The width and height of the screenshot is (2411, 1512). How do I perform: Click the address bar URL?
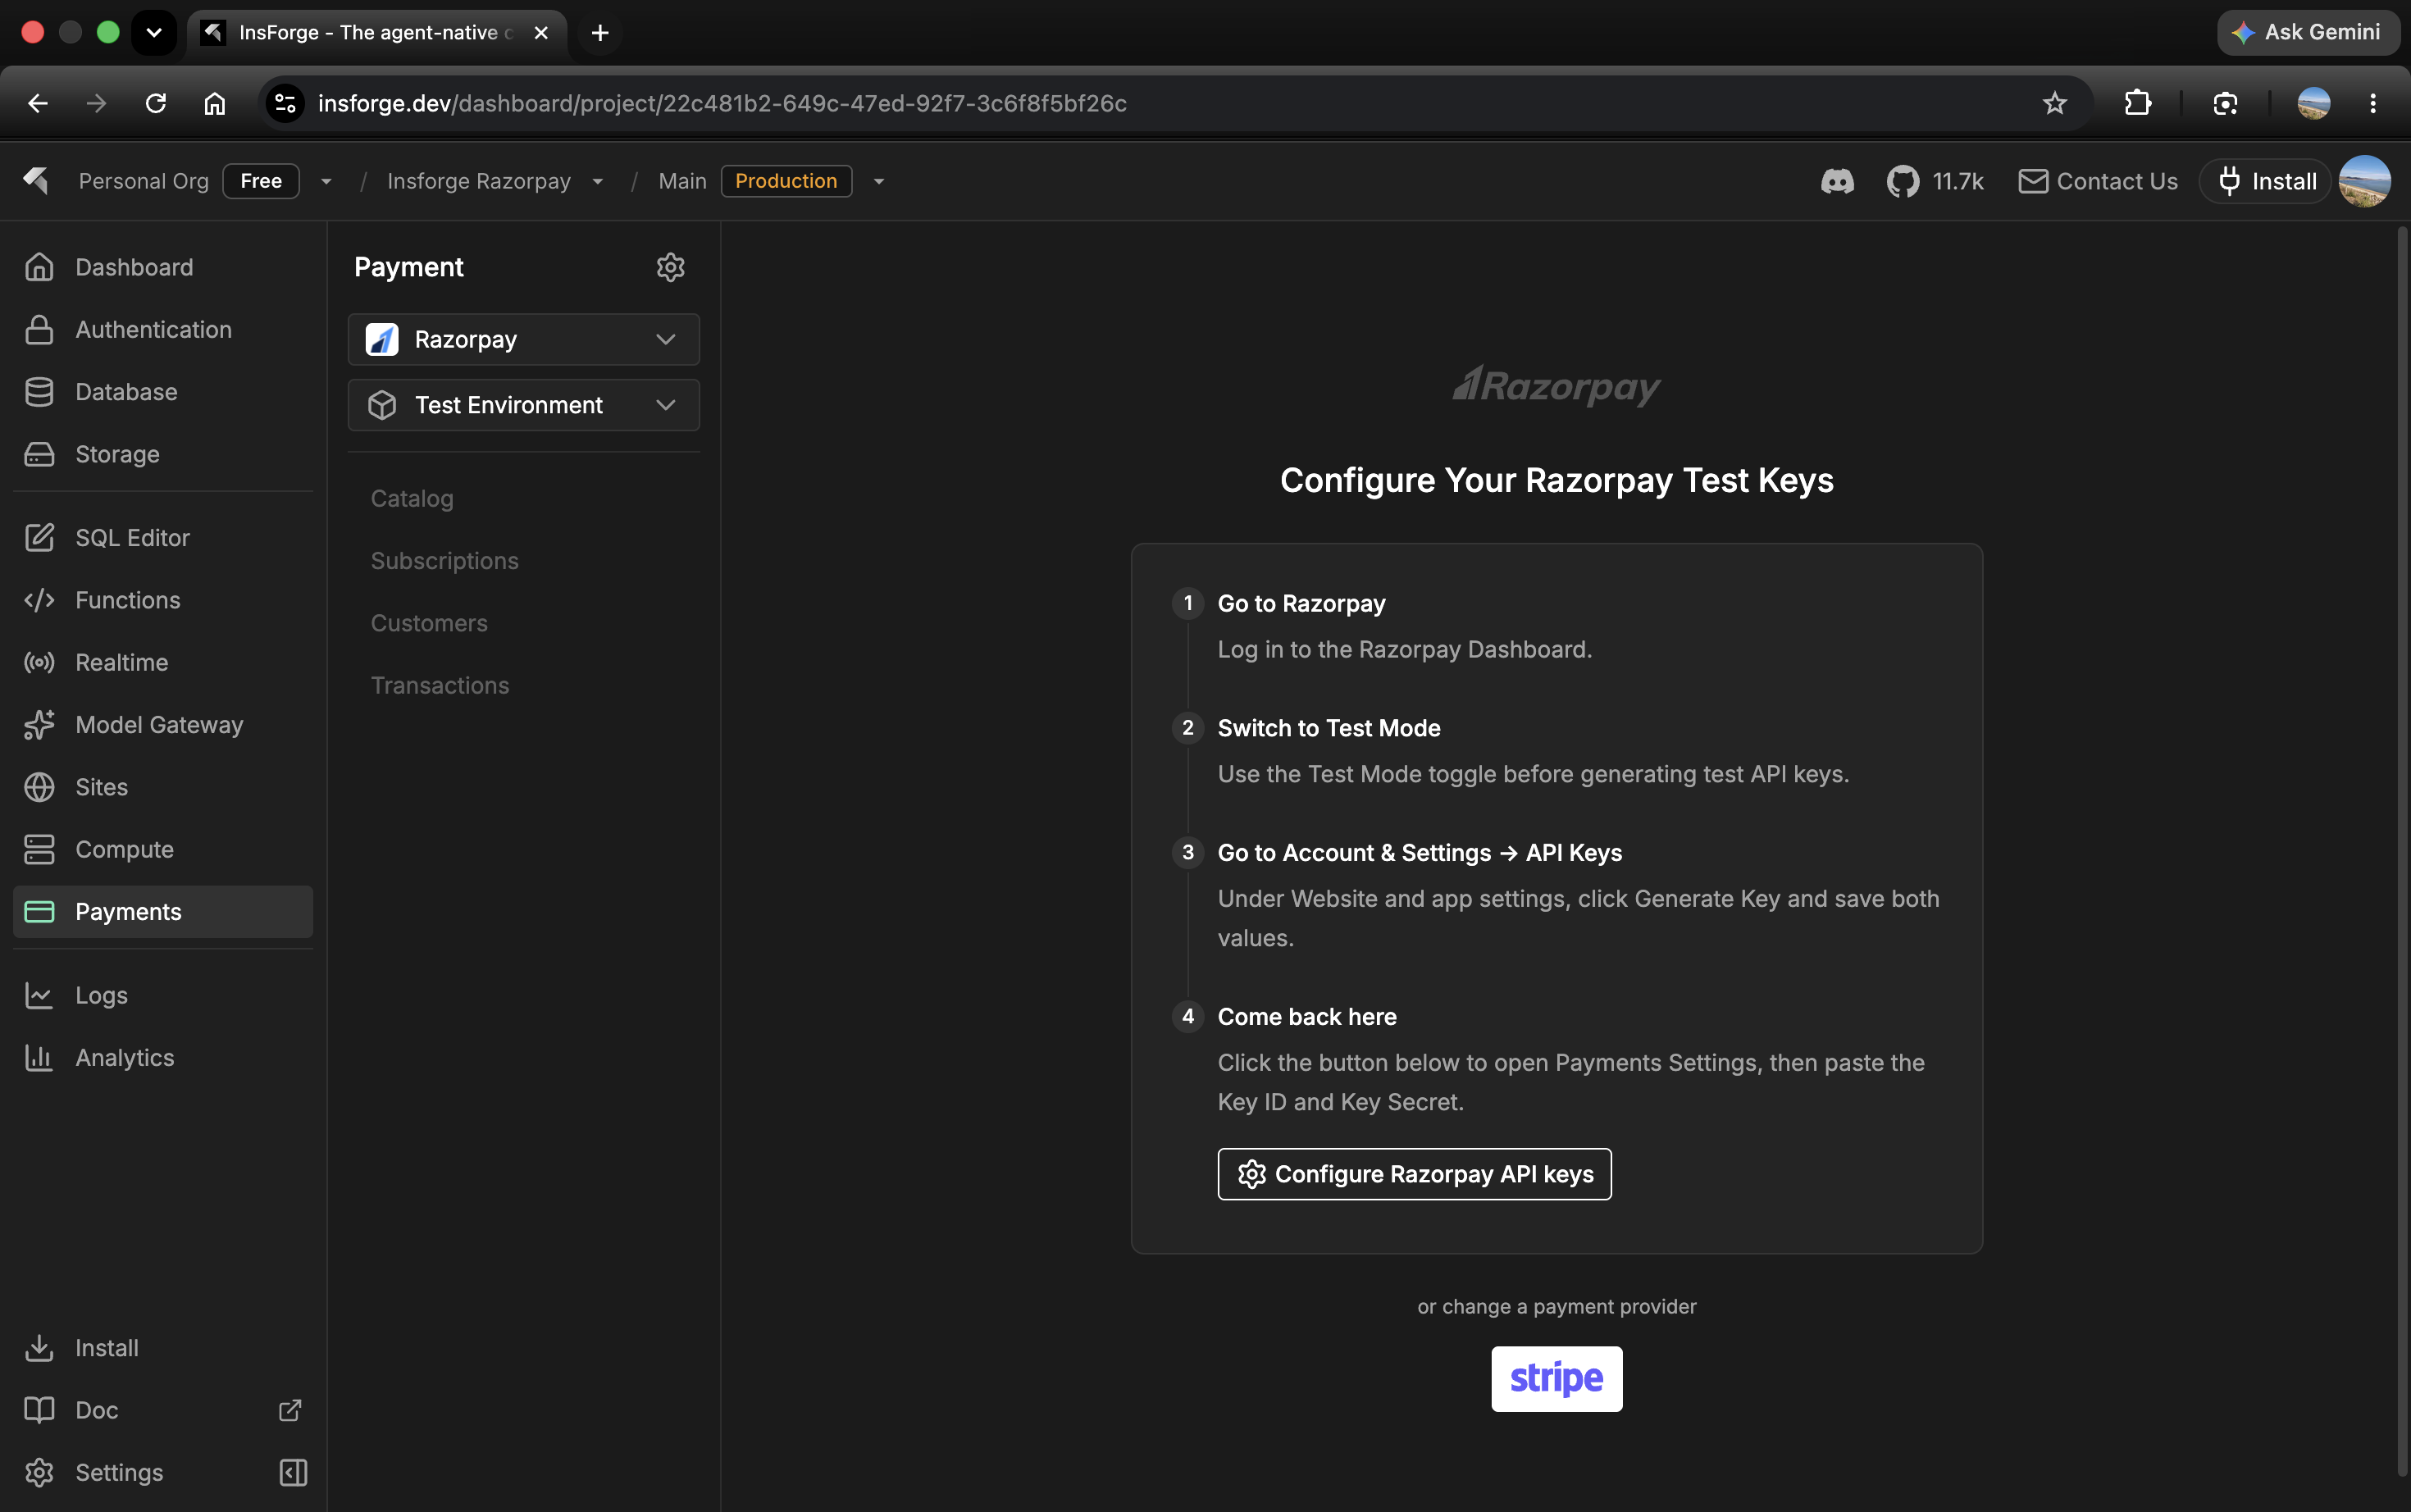coord(722,103)
